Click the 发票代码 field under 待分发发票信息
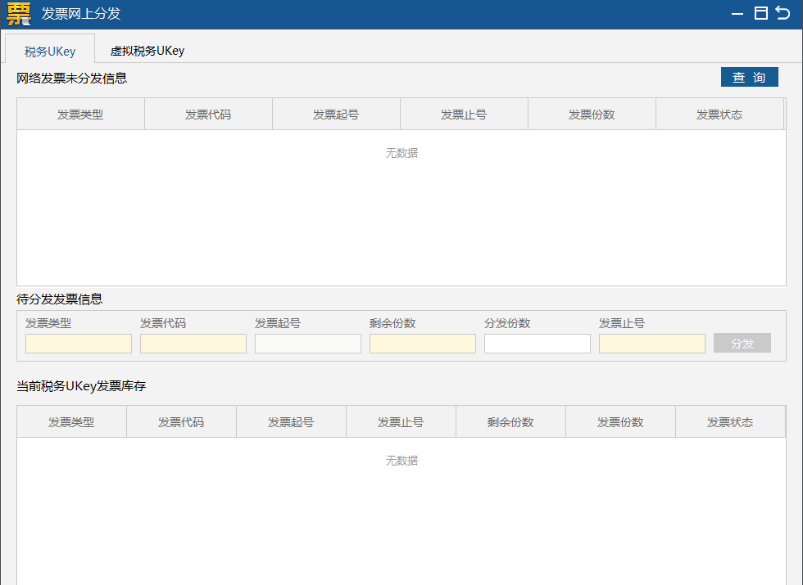Screen dimensions: 803x585 click(x=193, y=344)
